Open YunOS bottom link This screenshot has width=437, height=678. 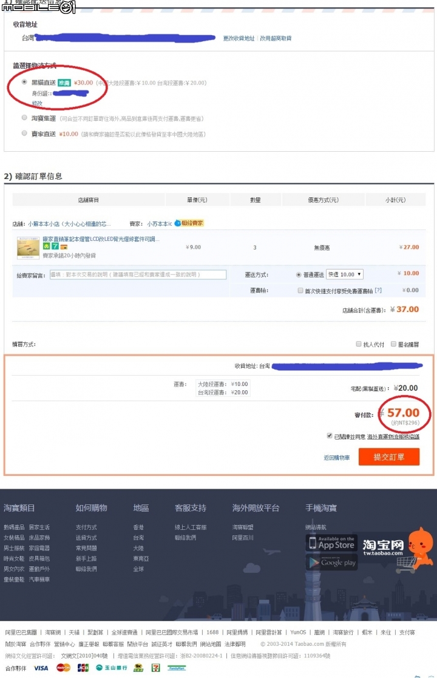point(298,632)
